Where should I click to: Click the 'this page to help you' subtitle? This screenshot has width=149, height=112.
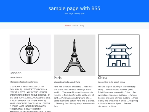click(74, 14)
